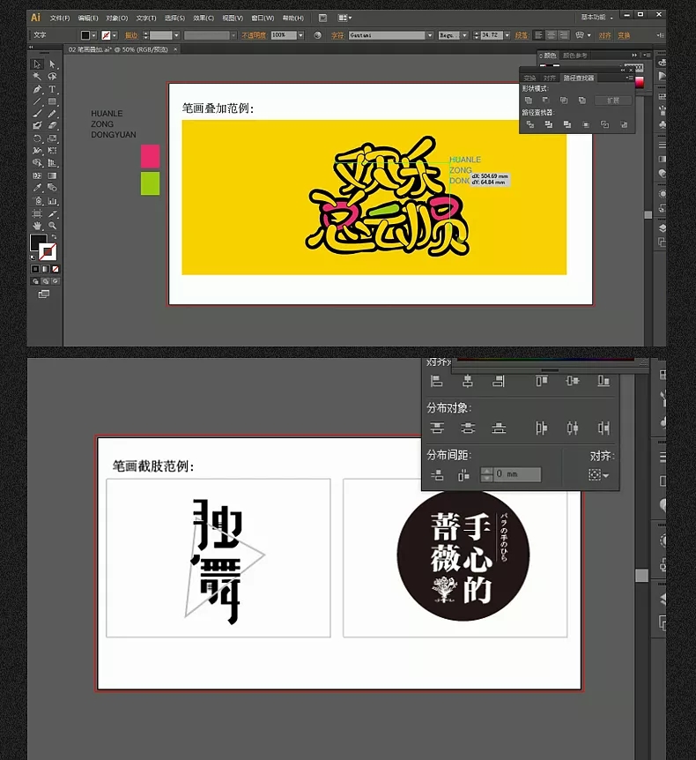Image resolution: width=696 pixels, height=760 pixels.
Task: Select the Selection arrow tool
Action: [37, 64]
